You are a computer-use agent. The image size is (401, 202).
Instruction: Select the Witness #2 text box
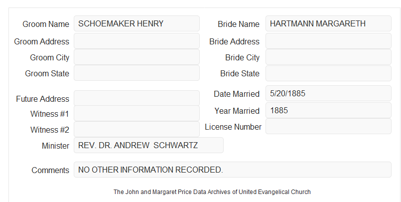pos(136,129)
